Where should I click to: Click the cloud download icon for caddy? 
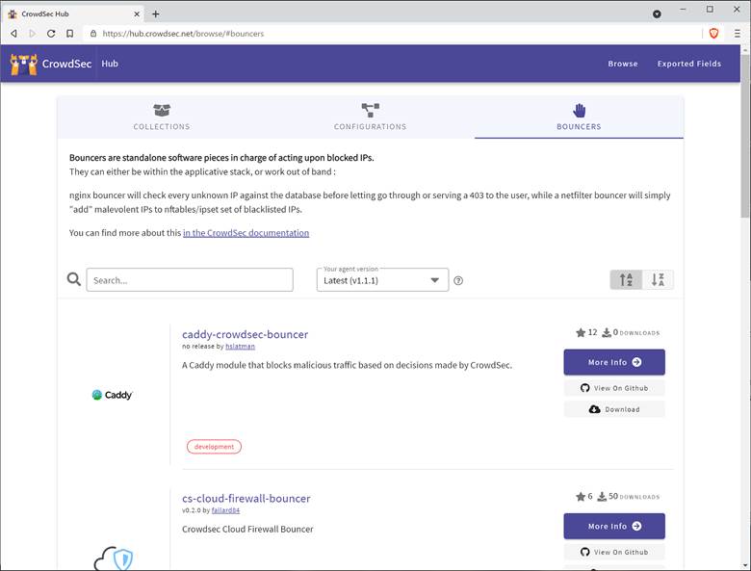coord(594,409)
